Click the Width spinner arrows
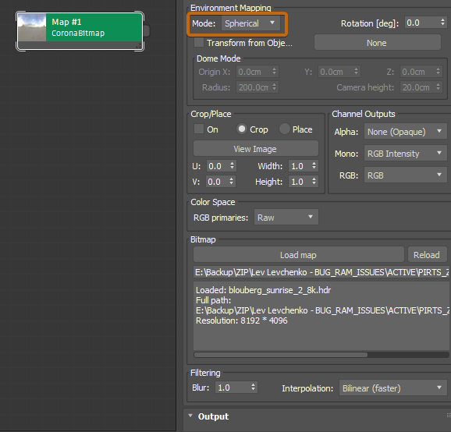 pos(314,166)
